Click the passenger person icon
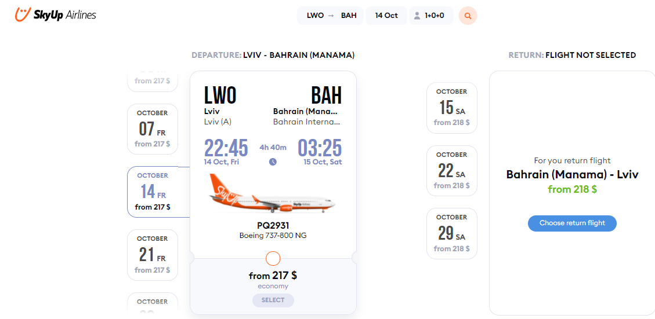Image resolution: width=655 pixels, height=319 pixels. pos(417,16)
